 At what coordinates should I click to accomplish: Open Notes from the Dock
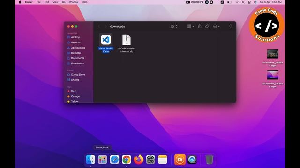163,160
